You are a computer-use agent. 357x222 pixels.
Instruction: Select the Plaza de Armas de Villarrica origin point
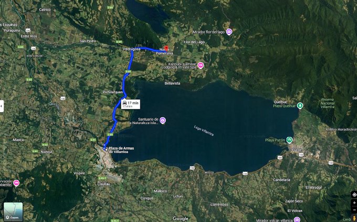[x=106, y=149]
